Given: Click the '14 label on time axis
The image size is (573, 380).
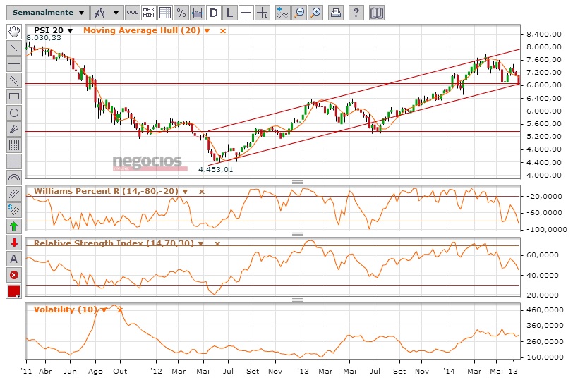Looking at the screenshot, I should pyautogui.click(x=449, y=372).
